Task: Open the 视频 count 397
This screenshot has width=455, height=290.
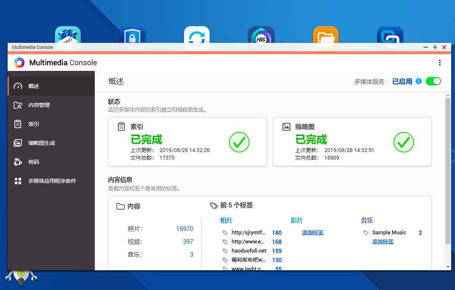Action: 188,241
